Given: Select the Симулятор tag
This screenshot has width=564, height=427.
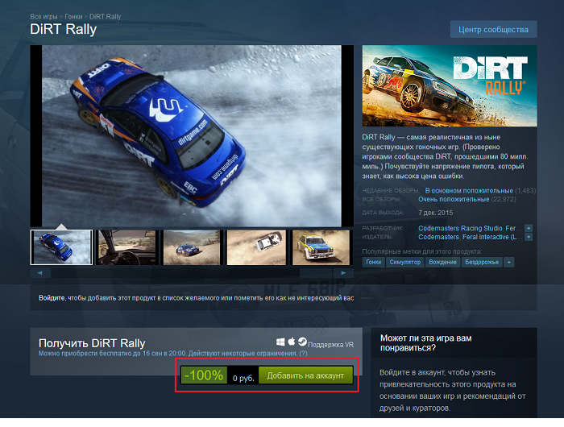Looking at the screenshot, I should (x=405, y=263).
